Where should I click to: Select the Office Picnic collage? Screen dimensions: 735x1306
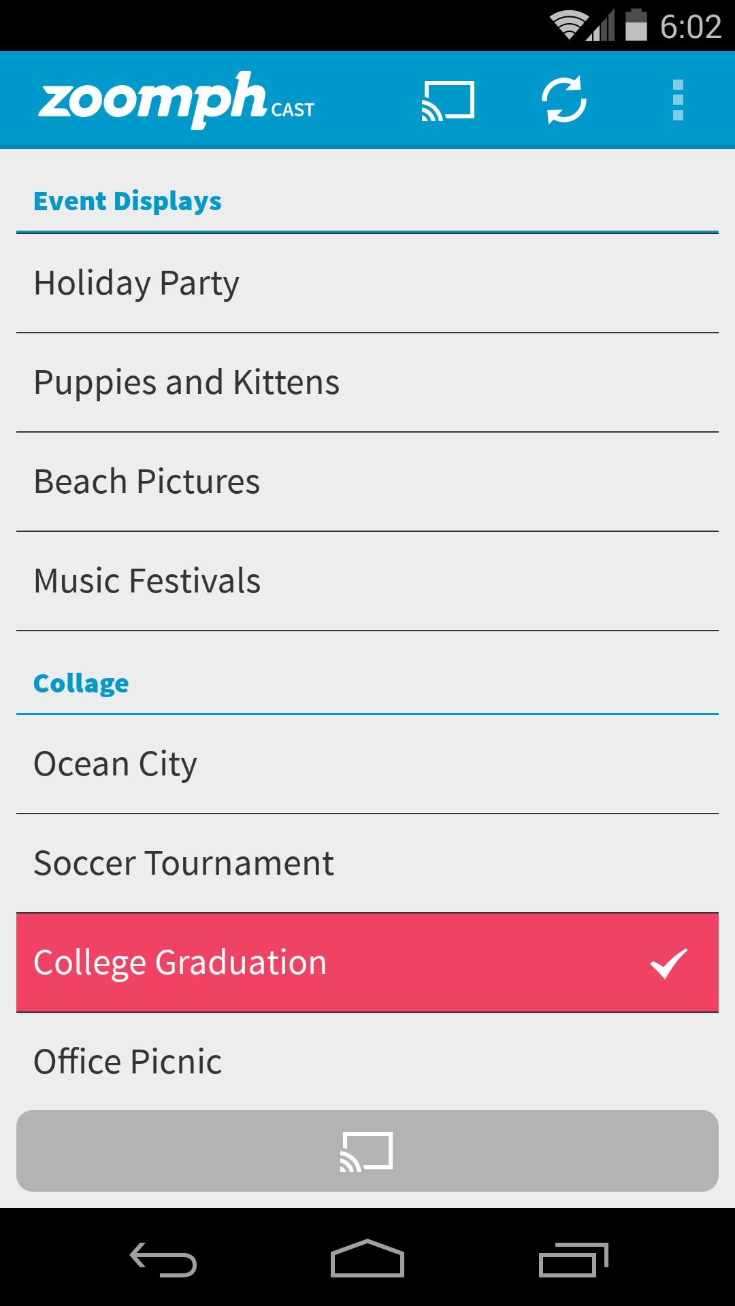point(367,1061)
